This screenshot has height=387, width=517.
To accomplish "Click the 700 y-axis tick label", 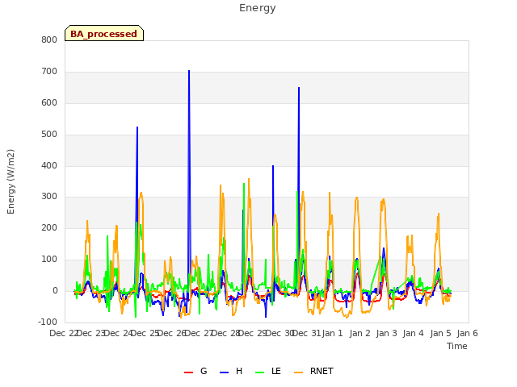I will 49,72.
